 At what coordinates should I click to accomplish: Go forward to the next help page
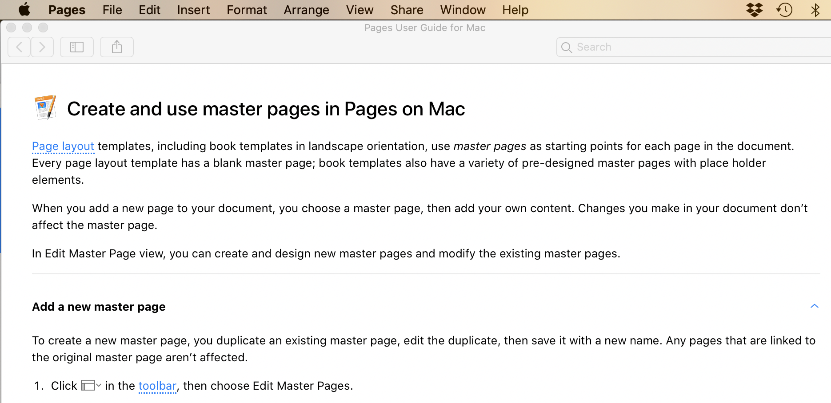point(42,47)
